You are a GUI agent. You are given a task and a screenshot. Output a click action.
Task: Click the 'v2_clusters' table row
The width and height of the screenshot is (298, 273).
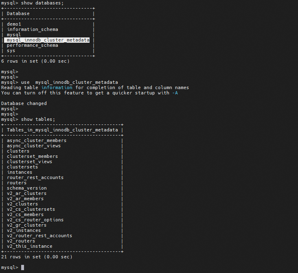22,204
